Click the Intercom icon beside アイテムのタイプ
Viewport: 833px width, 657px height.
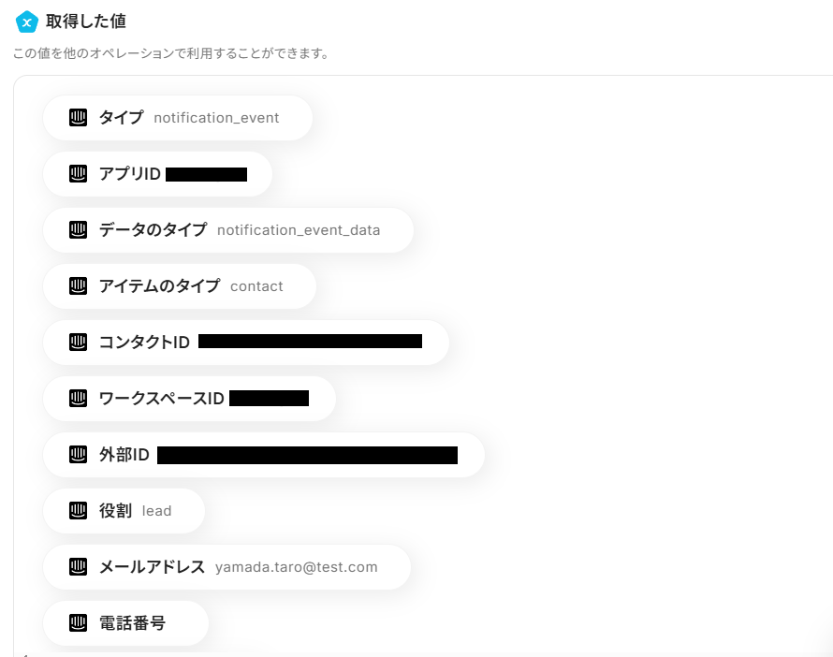79,286
